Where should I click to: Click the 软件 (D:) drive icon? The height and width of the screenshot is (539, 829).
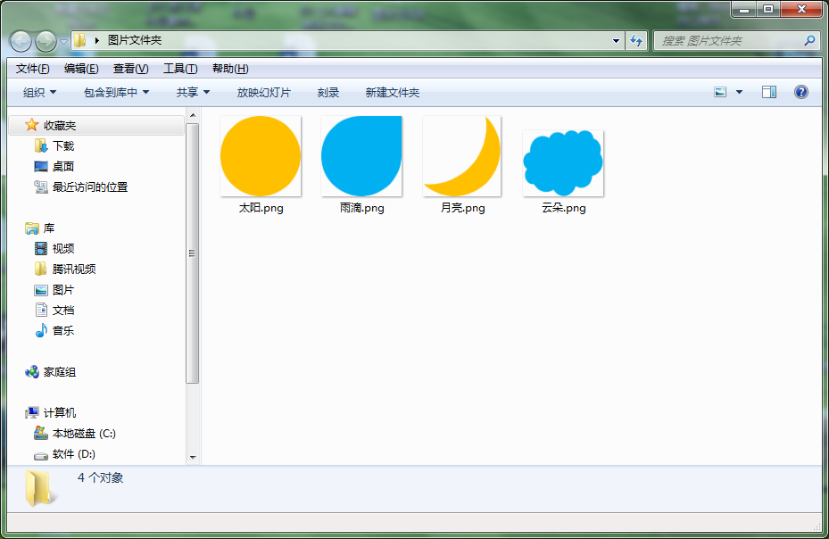41,455
